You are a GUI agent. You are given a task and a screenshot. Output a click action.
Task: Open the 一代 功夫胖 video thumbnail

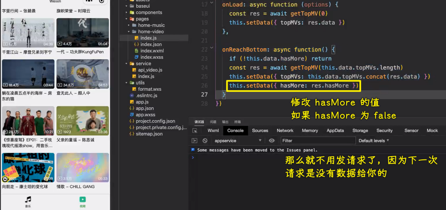[83, 33]
